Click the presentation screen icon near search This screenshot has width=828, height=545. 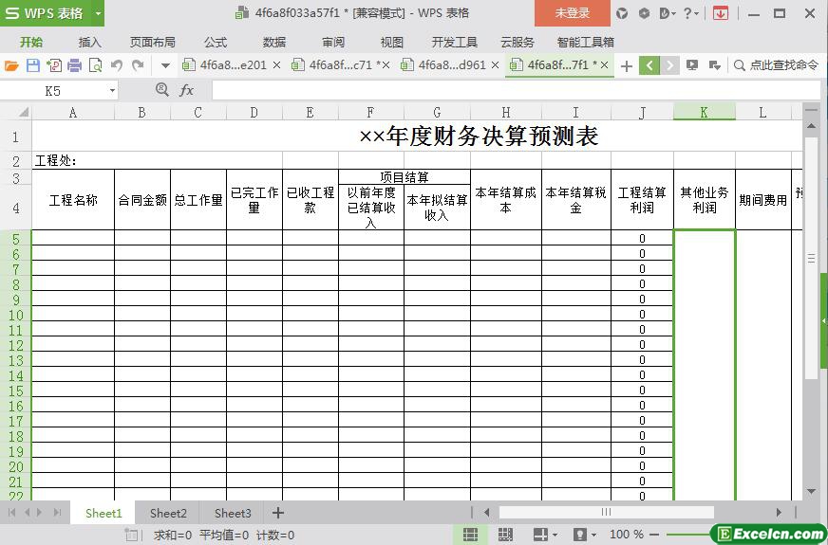tap(692, 65)
